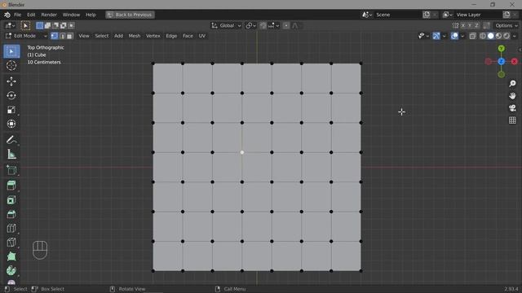522x293 pixels.
Task: Open the File menu
Action: [18, 15]
